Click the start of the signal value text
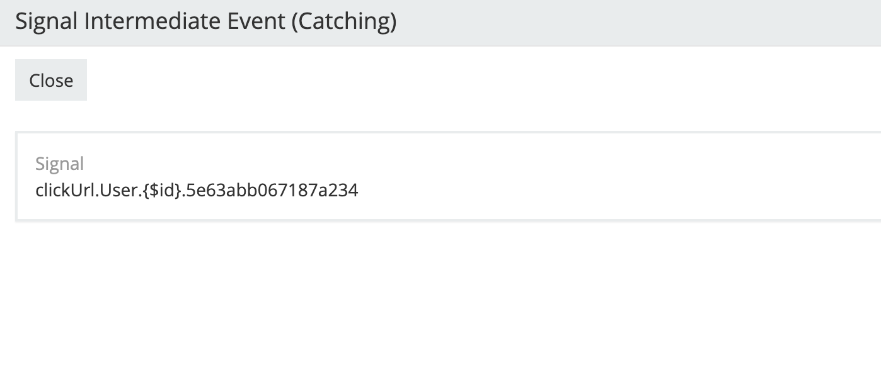881x365 pixels. click(x=37, y=190)
